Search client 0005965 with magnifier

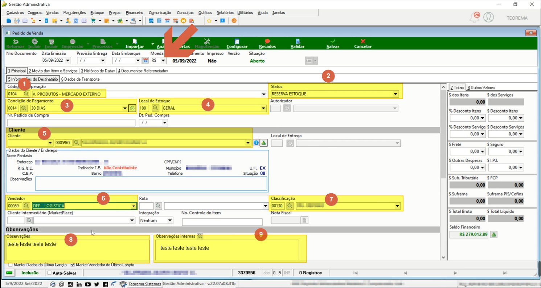pos(76,143)
